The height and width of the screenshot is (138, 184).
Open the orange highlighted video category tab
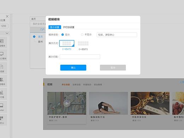pos(66,85)
